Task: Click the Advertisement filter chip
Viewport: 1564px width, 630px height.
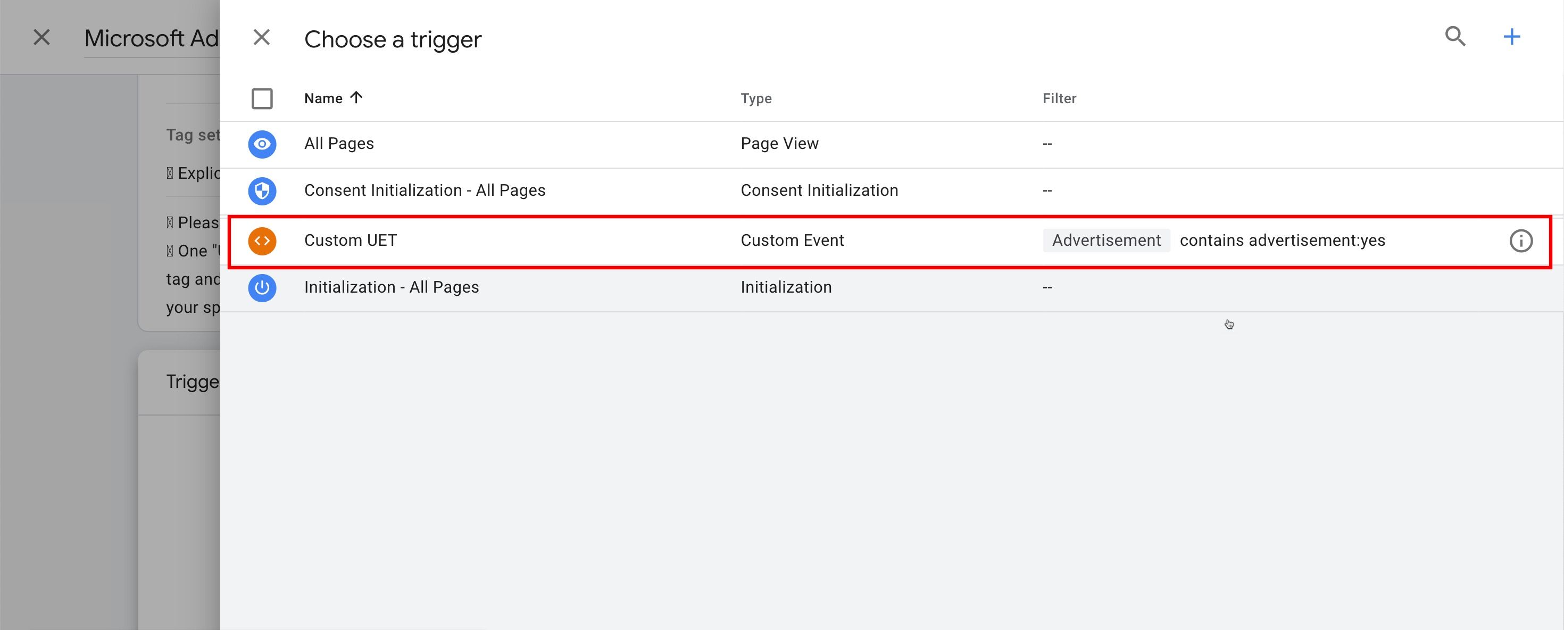Action: click(1106, 241)
